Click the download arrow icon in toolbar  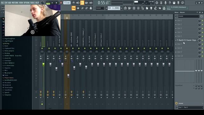tap(164, 8)
